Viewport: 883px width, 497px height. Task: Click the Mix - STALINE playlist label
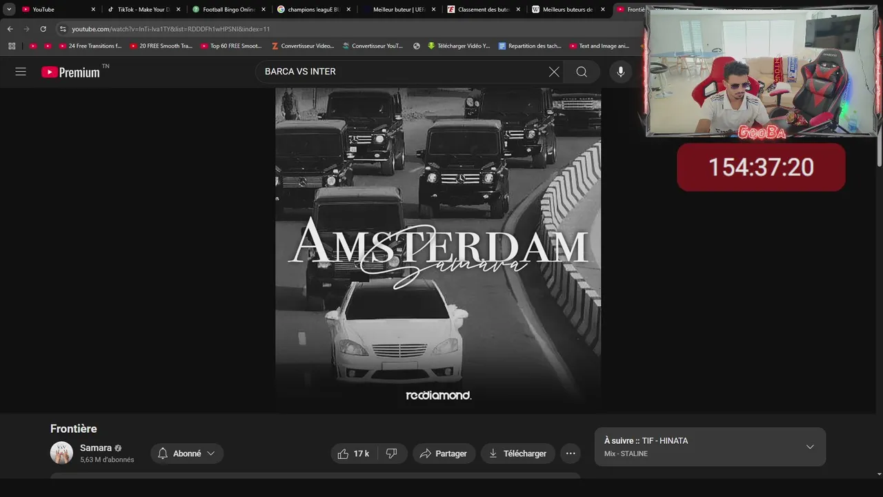(626, 454)
